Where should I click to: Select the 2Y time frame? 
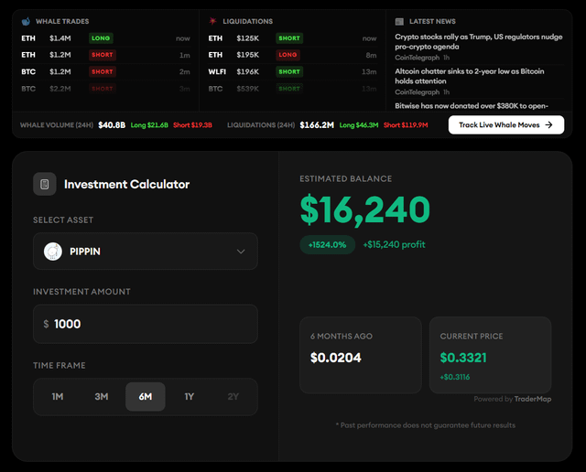tap(233, 397)
